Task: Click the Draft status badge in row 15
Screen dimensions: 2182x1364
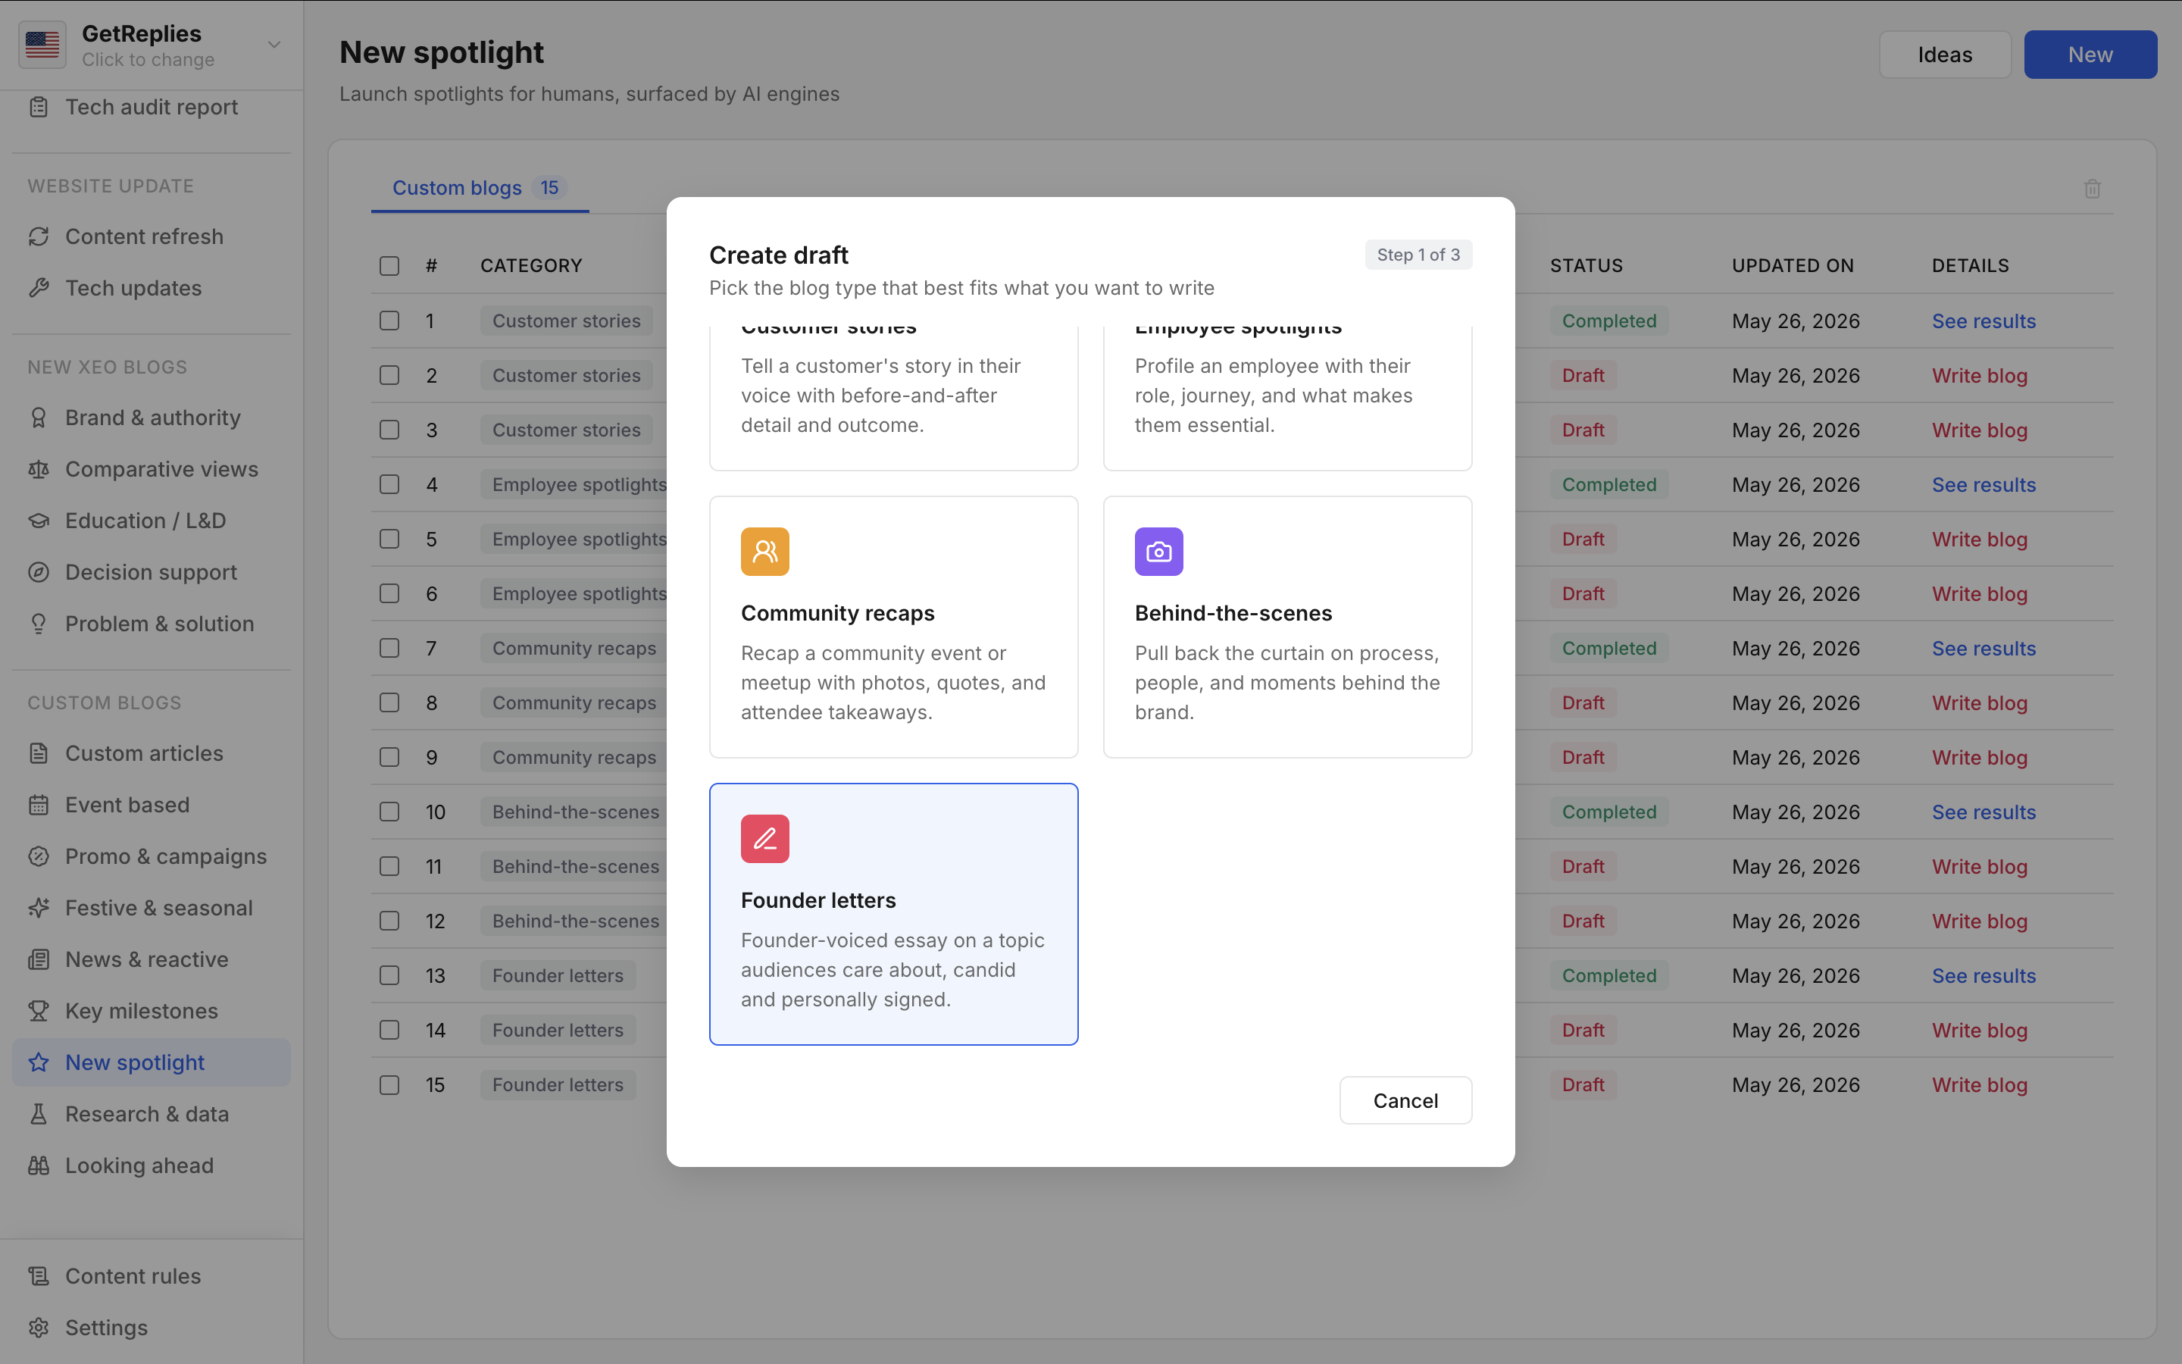Action: click(x=1583, y=1084)
